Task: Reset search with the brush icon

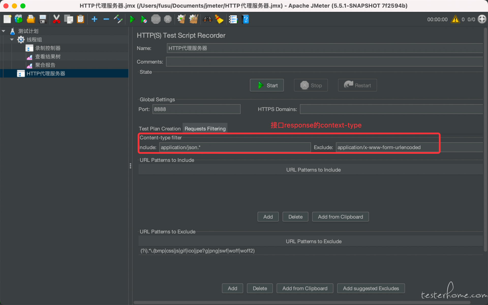Action: [219, 19]
